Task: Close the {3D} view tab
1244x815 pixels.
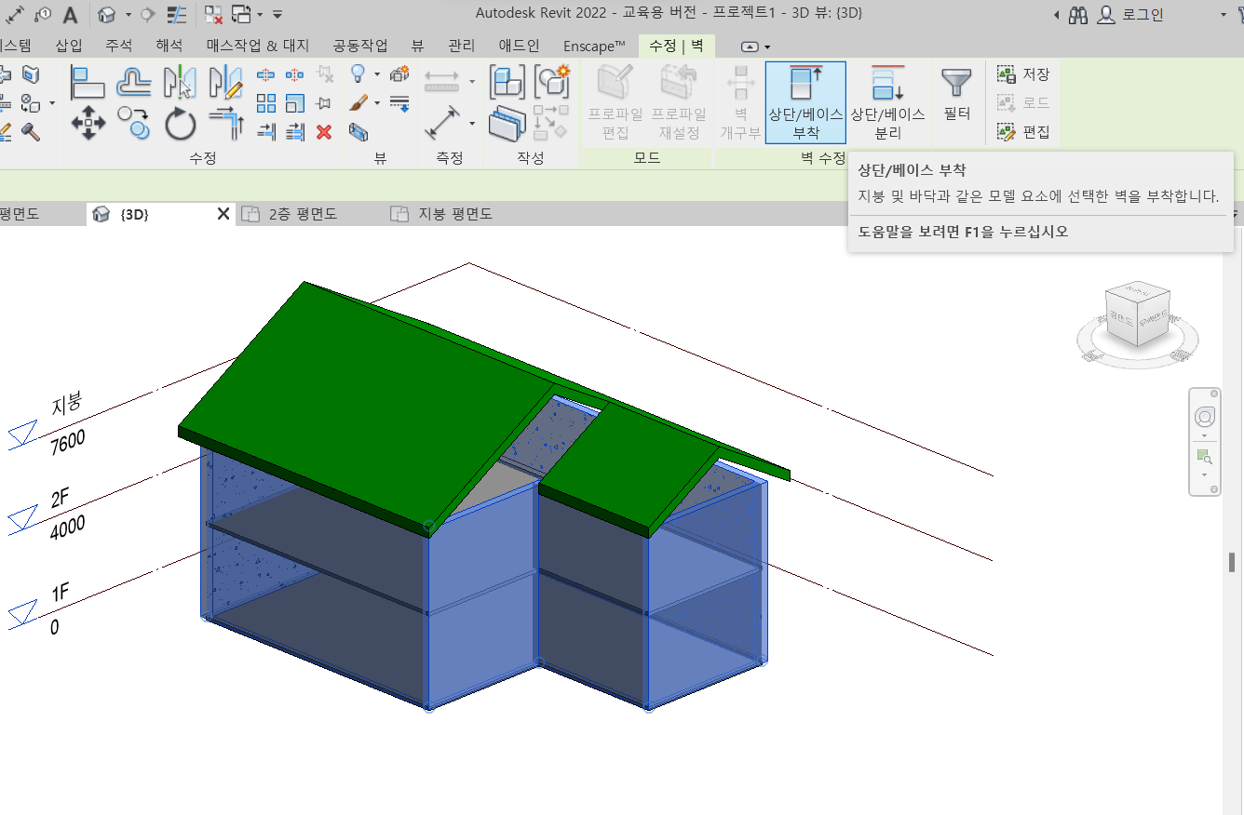Action: point(223,214)
